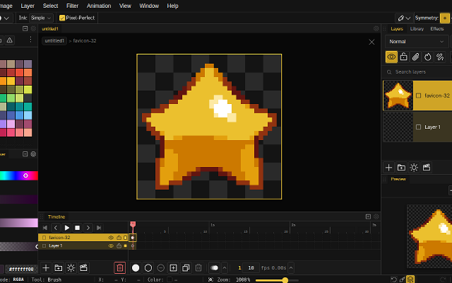Tick the Layer 1 checkbox in the Layers panel
452x283 pixels.
point(419,127)
